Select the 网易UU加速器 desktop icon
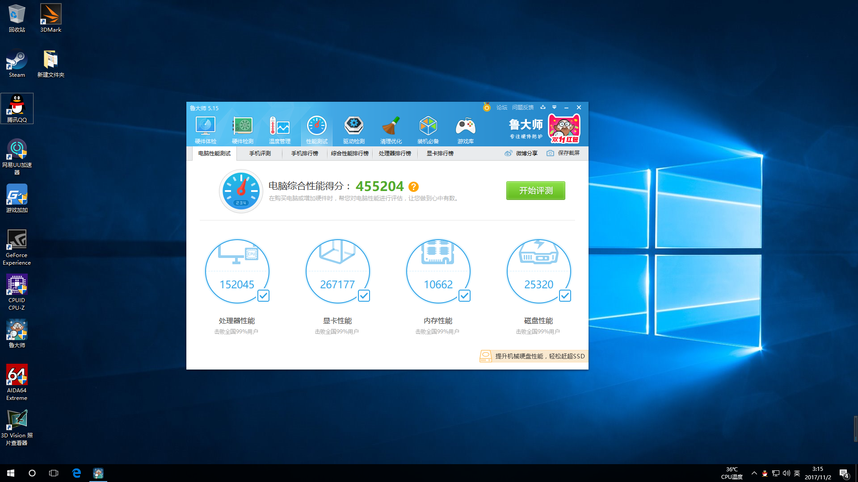Viewport: 858px width, 482px height. pos(17,157)
